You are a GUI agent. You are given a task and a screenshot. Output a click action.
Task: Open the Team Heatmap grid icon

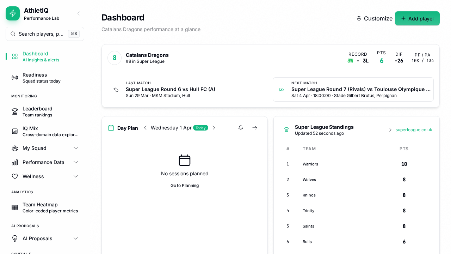pyautogui.click(x=14, y=207)
